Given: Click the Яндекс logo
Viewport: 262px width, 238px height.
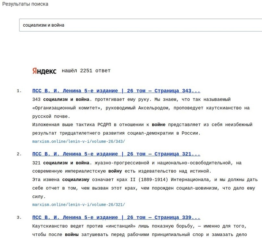Looking at the screenshot, I should [x=44, y=71].
